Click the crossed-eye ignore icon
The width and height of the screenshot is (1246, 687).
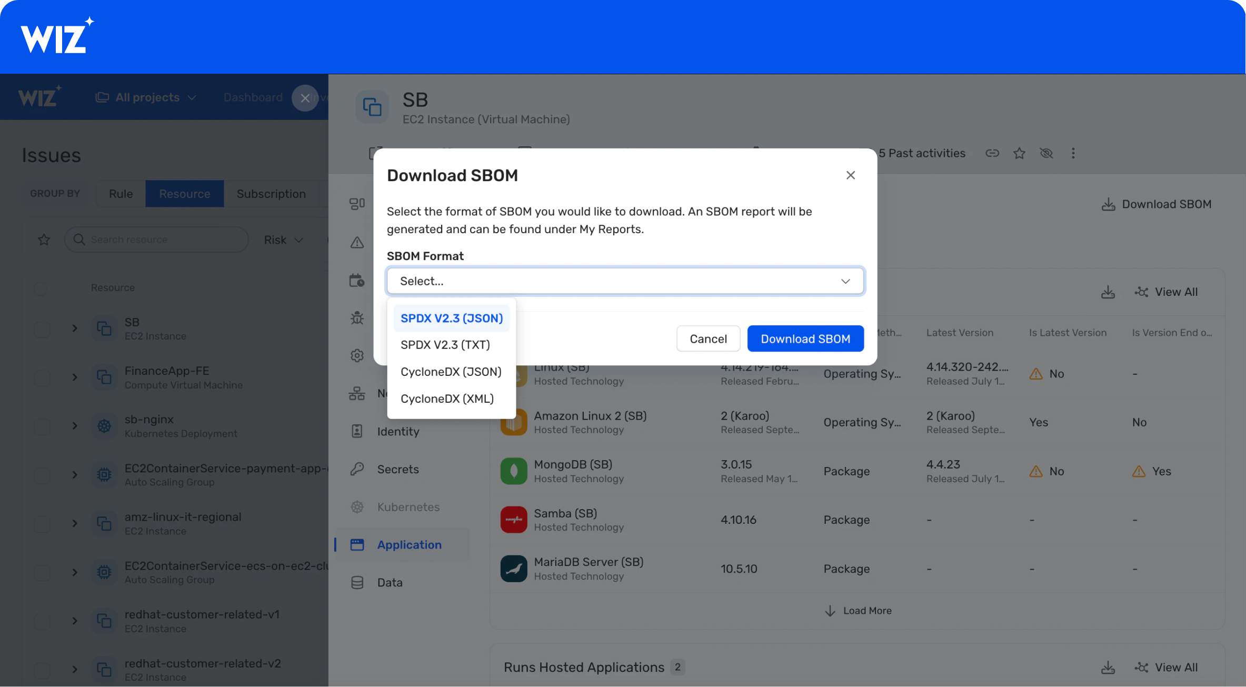(1046, 153)
